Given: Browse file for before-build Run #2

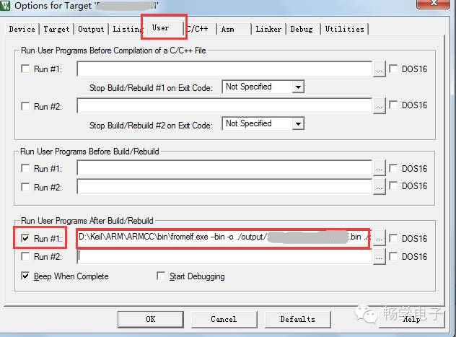Looking at the screenshot, I should pos(379,187).
